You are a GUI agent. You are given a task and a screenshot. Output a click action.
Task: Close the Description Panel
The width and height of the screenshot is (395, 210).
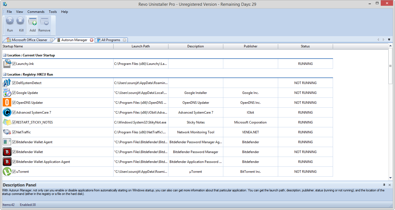(x=390, y=185)
